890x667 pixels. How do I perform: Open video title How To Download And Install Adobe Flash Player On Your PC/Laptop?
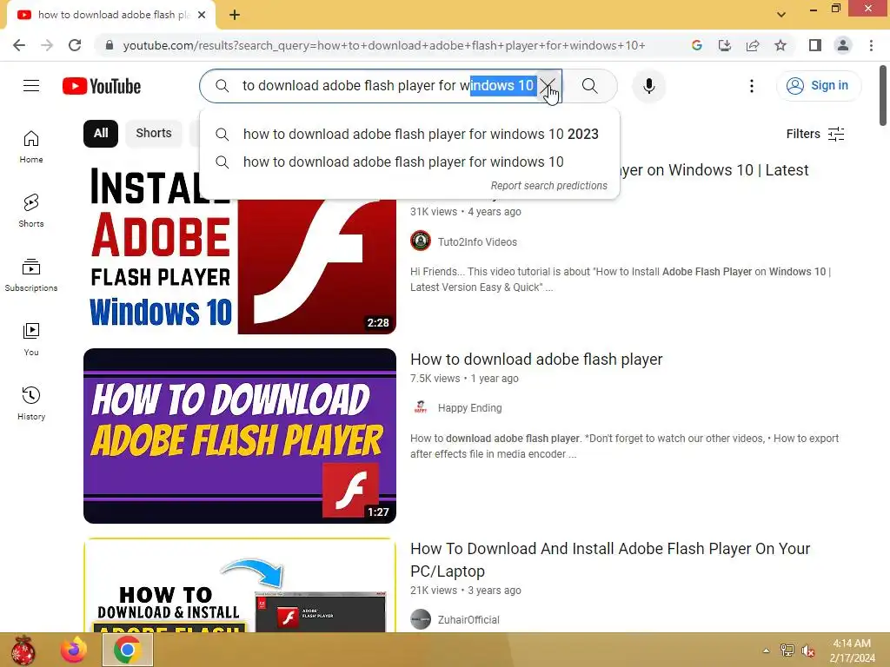pos(610,560)
